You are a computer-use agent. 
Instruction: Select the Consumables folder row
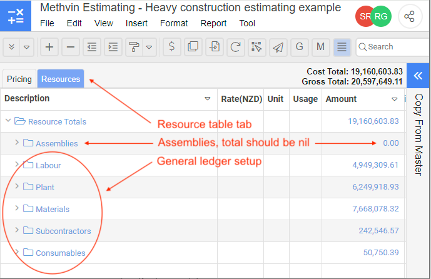(x=61, y=253)
